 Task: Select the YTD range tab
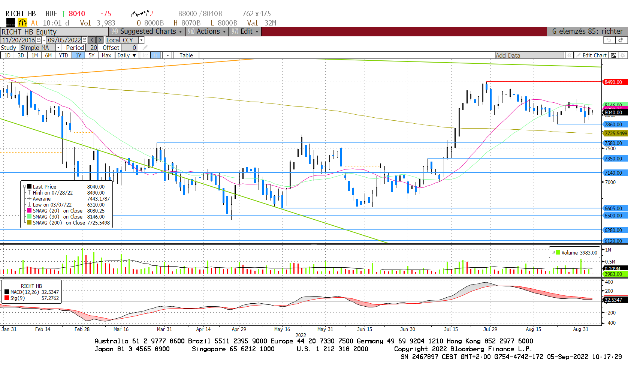[64, 55]
